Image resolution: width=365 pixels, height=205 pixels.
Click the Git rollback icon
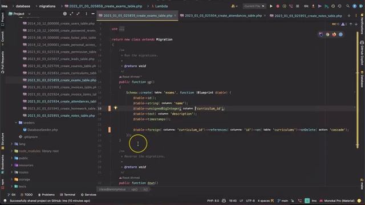click(340, 6)
